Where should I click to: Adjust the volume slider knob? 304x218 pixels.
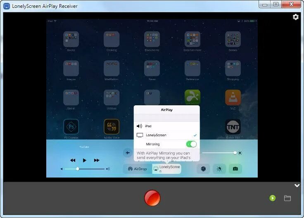click(77, 169)
